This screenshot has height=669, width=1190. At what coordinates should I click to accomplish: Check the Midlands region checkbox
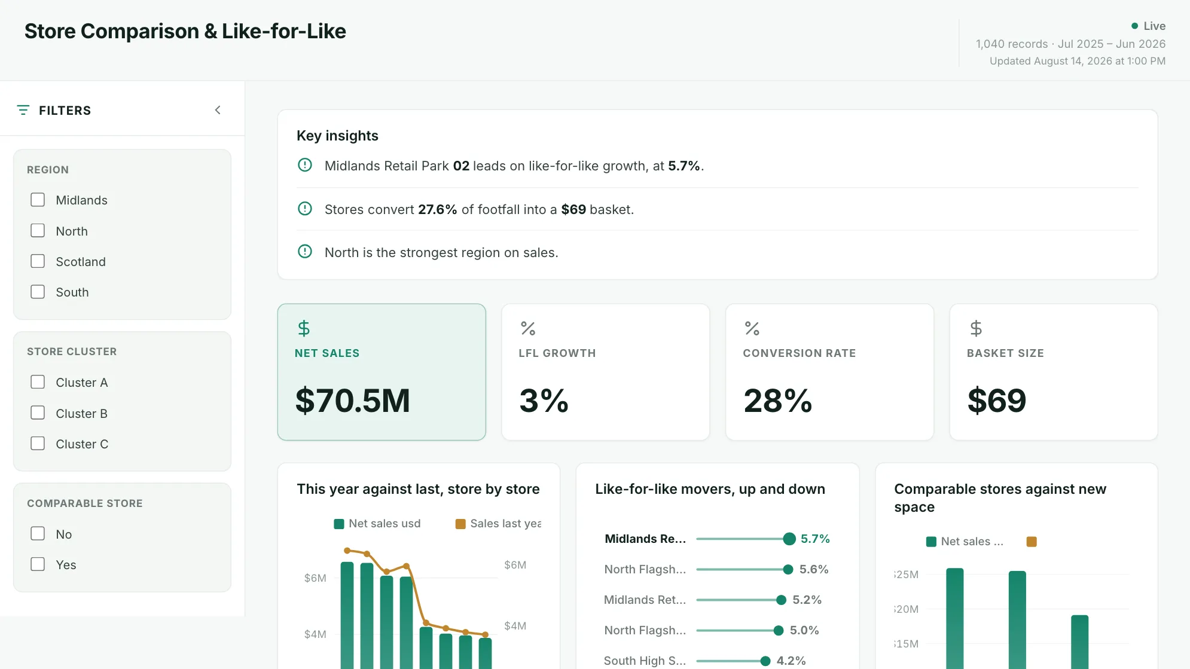point(38,200)
